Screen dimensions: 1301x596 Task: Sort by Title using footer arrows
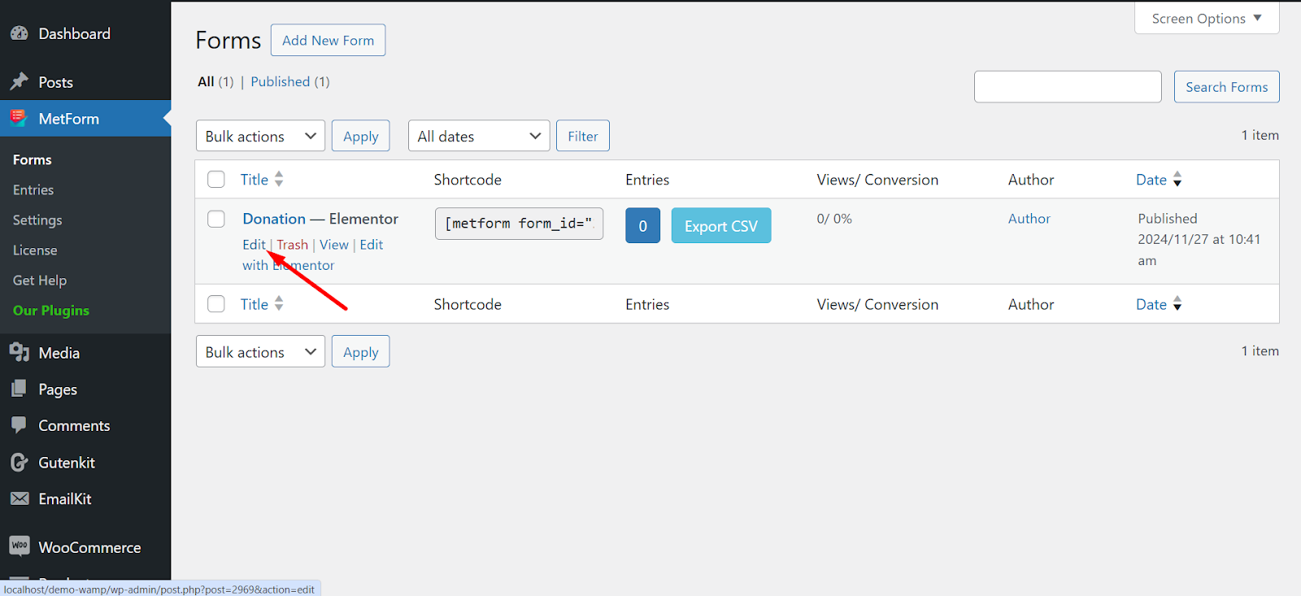pyautogui.click(x=279, y=303)
